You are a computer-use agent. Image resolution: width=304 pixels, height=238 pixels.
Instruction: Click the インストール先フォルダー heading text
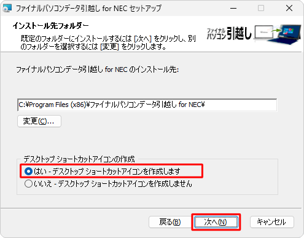click(x=50, y=26)
